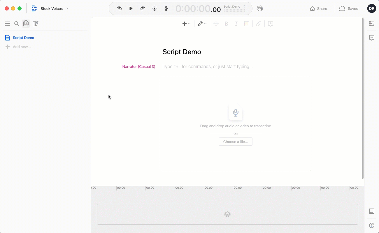Open the highlight color swatch

pos(247,24)
